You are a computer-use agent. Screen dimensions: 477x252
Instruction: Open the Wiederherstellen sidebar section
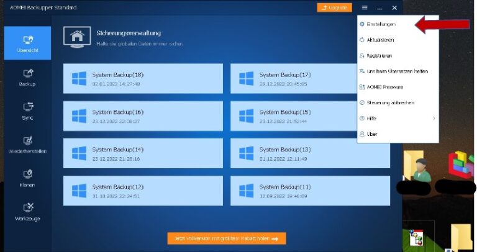(27, 145)
